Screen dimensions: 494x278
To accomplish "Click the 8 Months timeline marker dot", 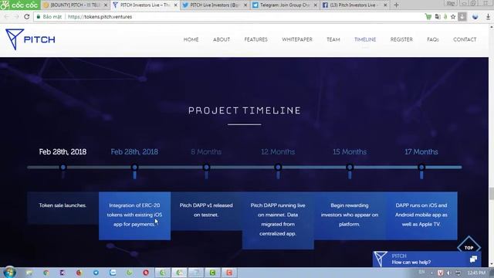I will (x=206, y=167).
